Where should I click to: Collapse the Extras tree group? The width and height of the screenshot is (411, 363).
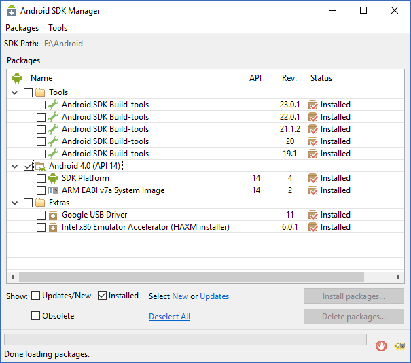(15, 203)
